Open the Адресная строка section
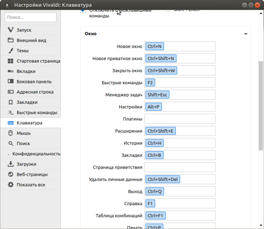Viewport: 264px width, 229px height. click(x=35, y=92)
